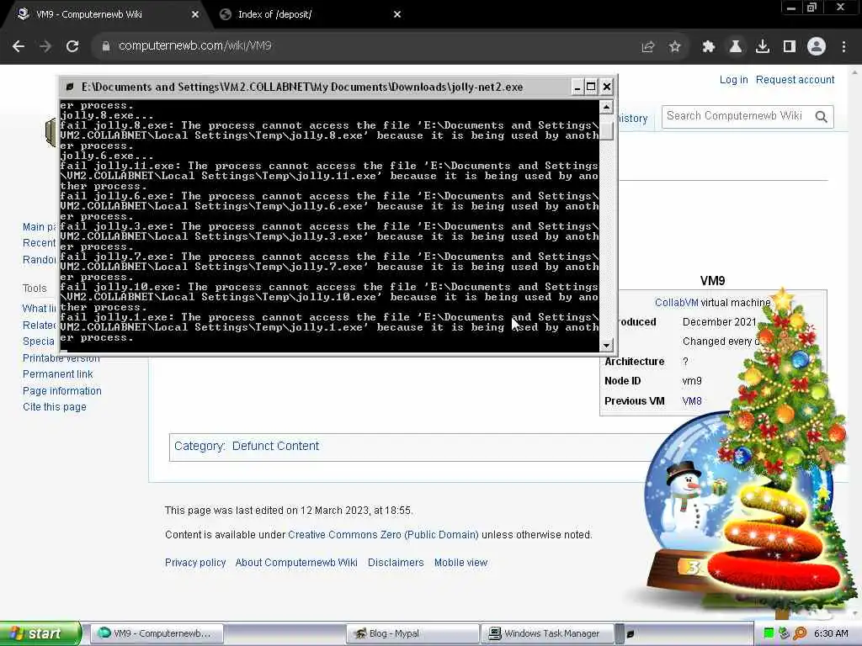Click console scrollbar up arrow

606,107
